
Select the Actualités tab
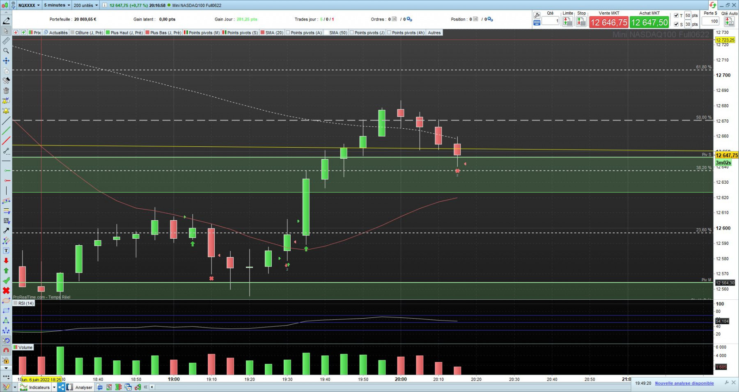click(56, 33)
